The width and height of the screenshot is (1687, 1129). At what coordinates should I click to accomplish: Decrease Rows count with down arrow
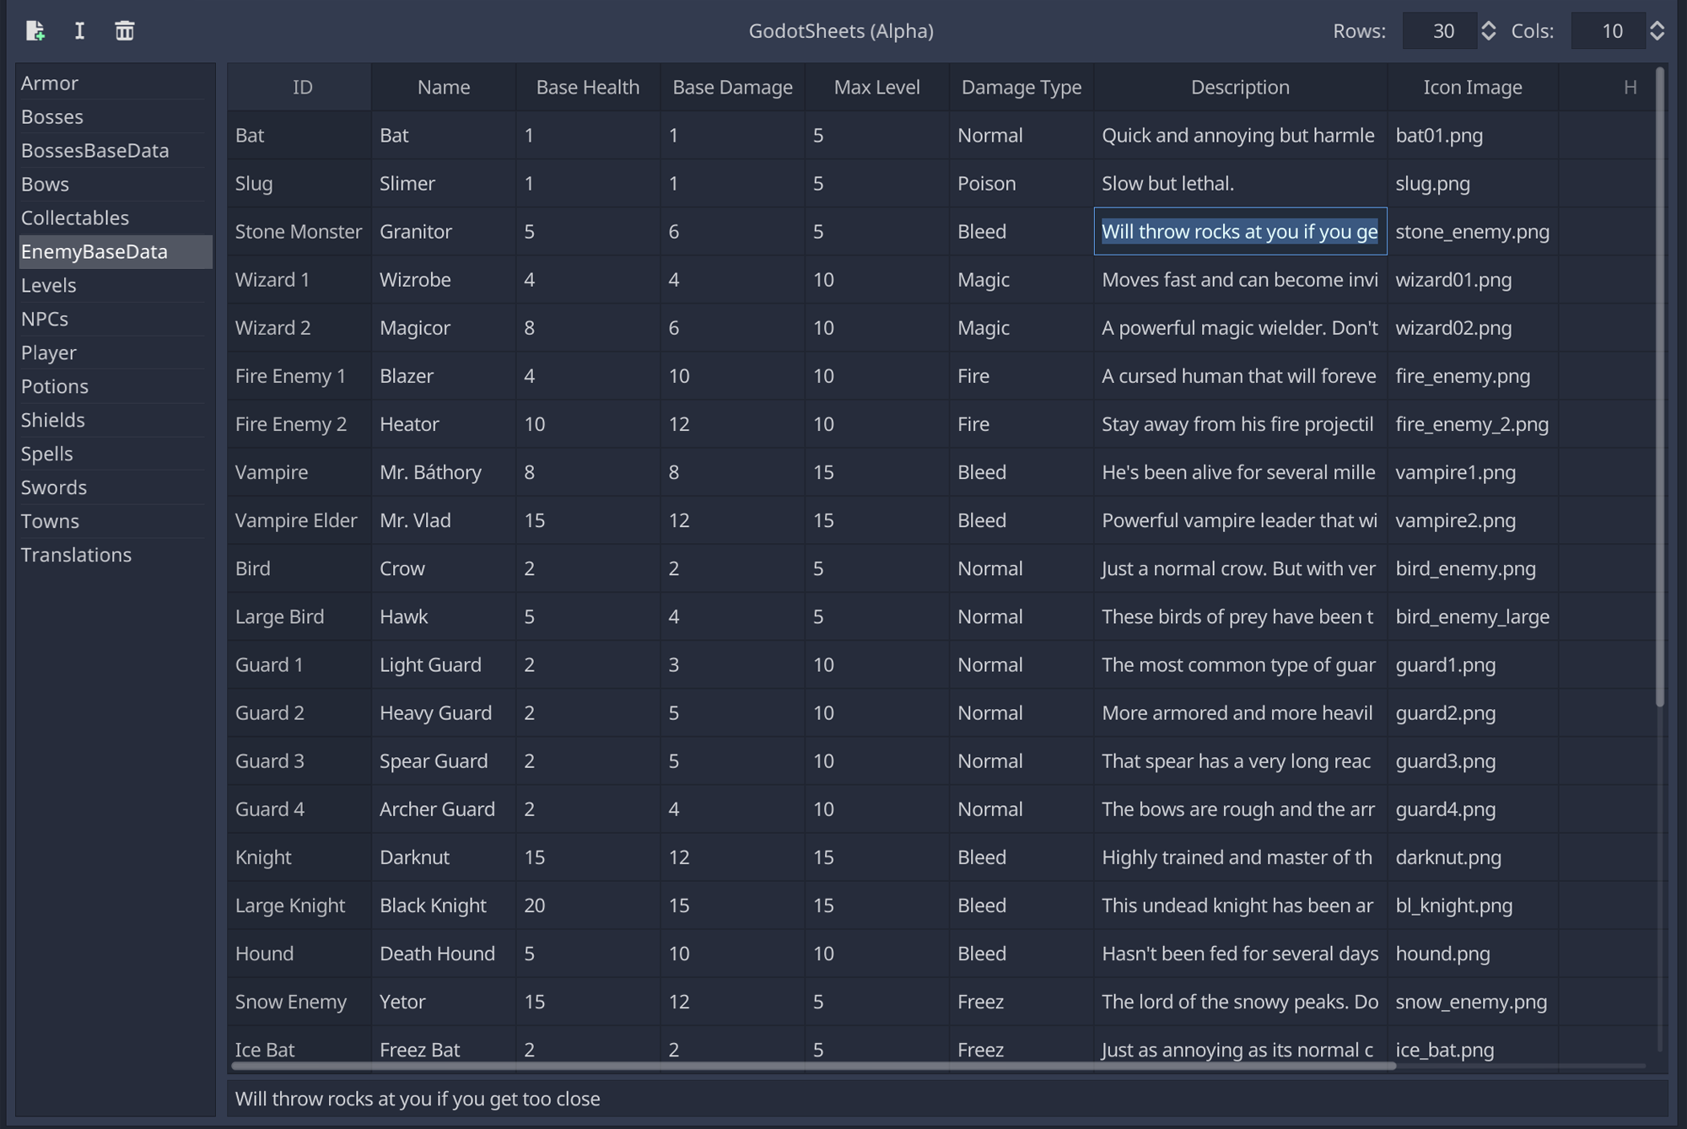coord(1488,37)
